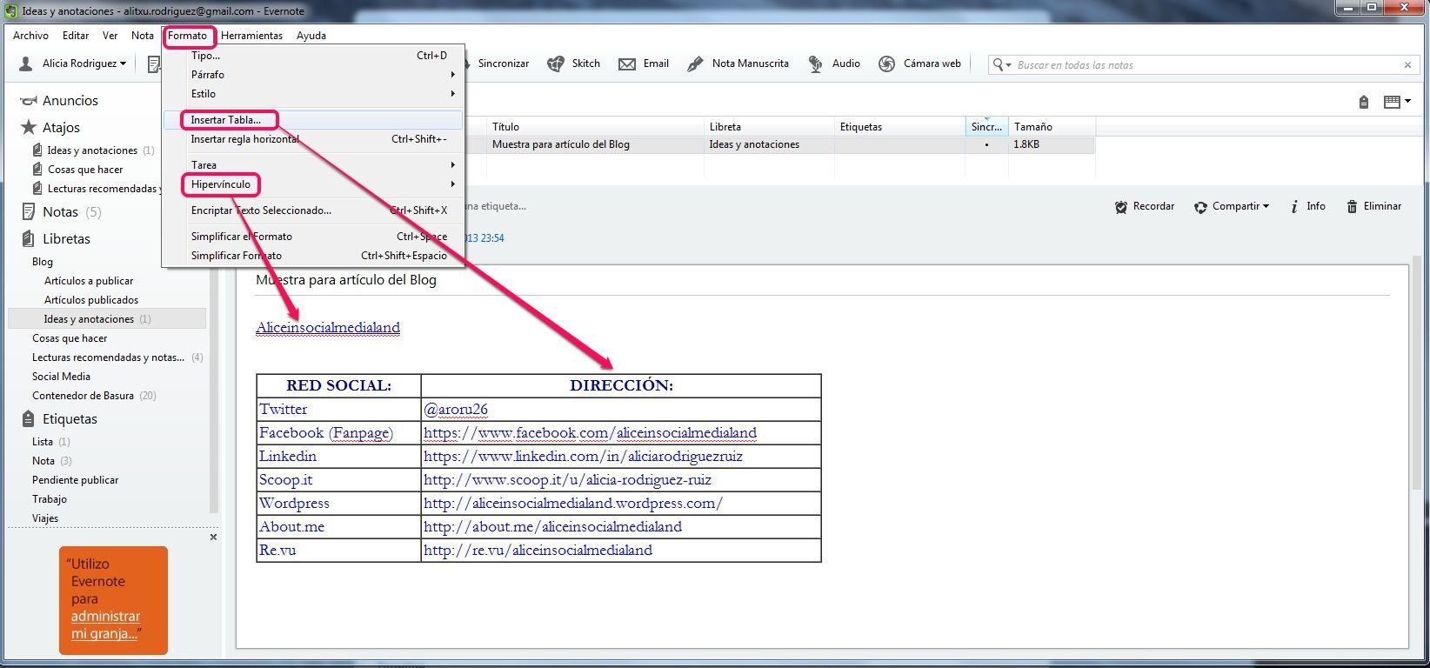Clear the search box with its X icon

(1407, 64)
